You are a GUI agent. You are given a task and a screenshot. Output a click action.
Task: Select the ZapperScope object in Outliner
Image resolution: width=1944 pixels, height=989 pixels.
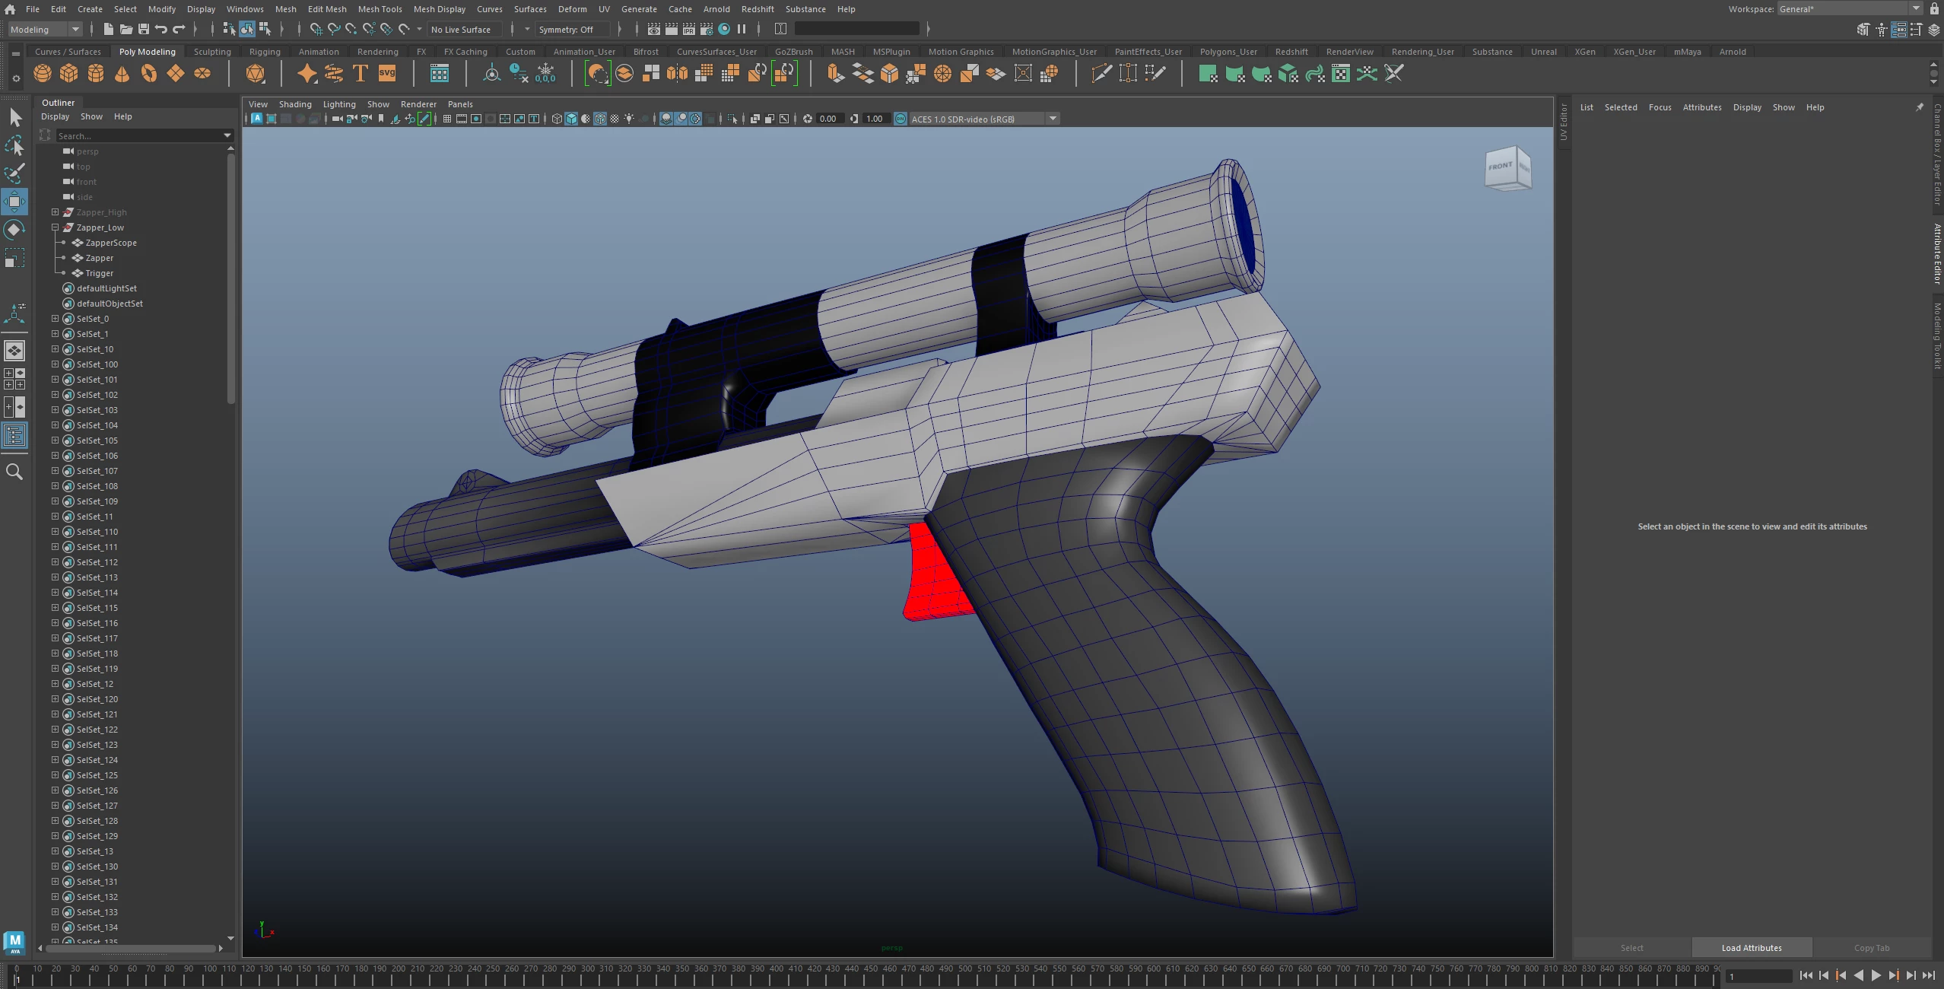111,243
